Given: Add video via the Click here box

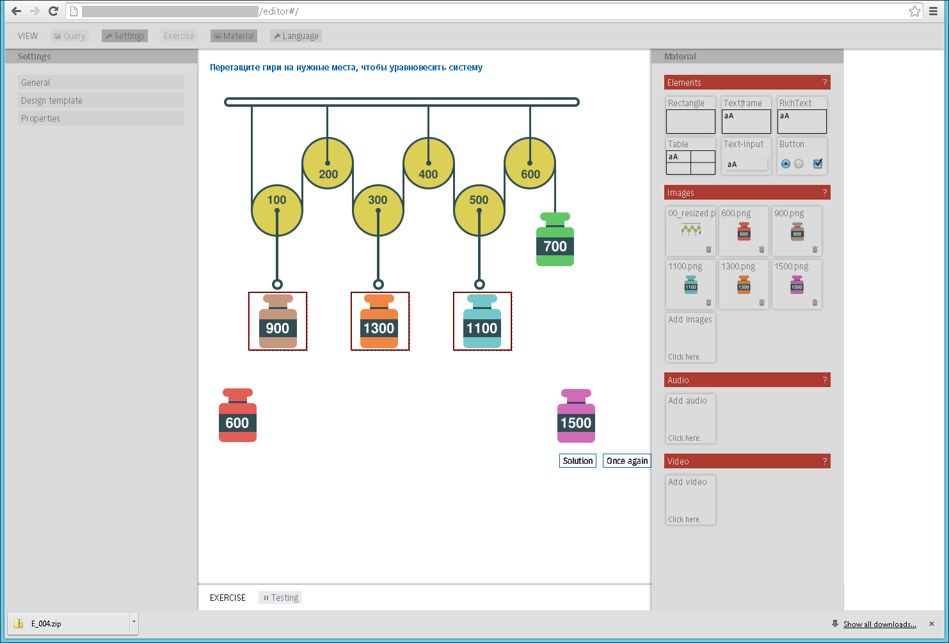Looking at the screenshot, I should [690, 500].
